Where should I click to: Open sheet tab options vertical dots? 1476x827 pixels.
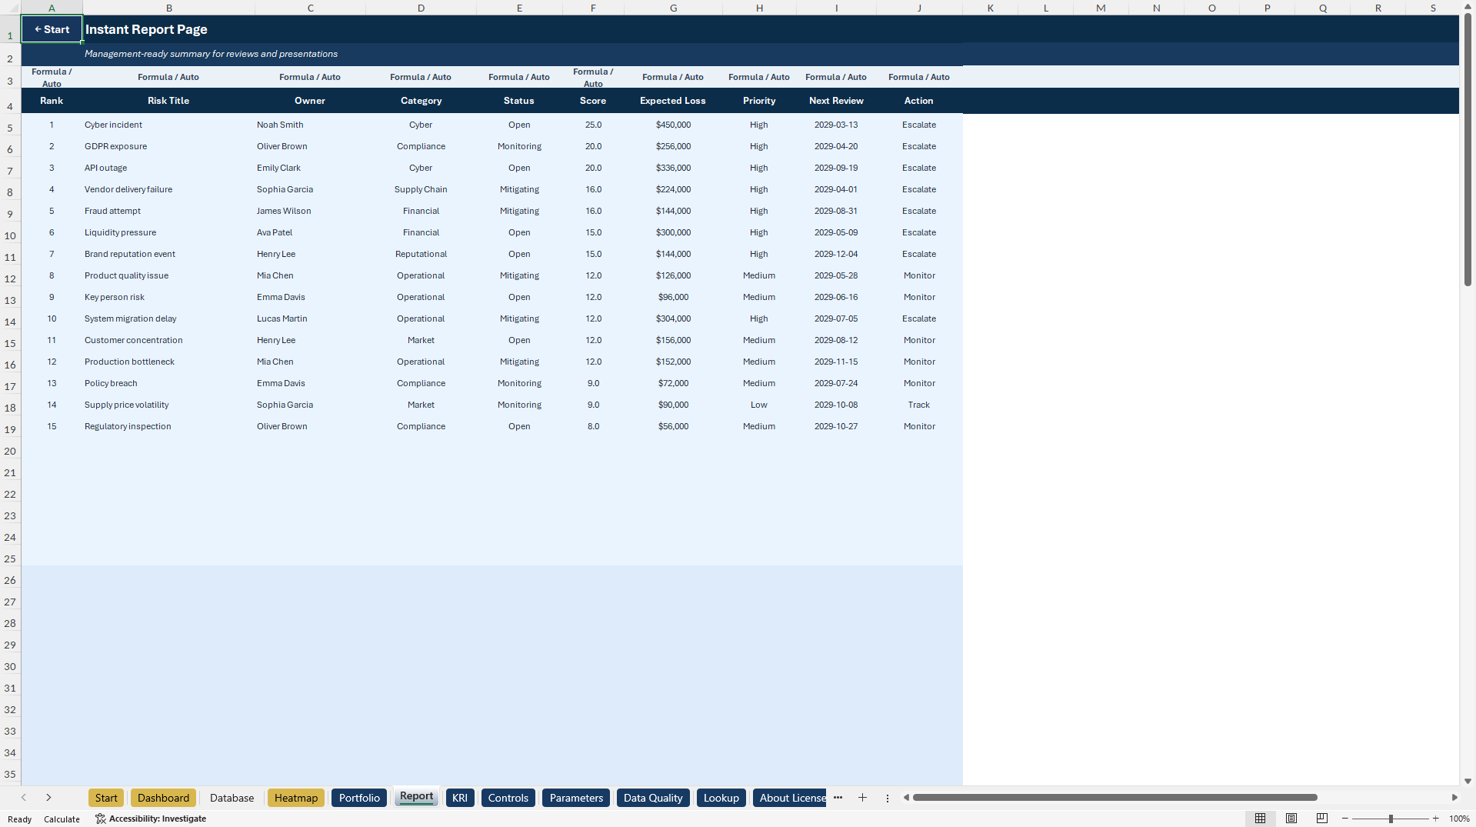[x=887, y=798]
